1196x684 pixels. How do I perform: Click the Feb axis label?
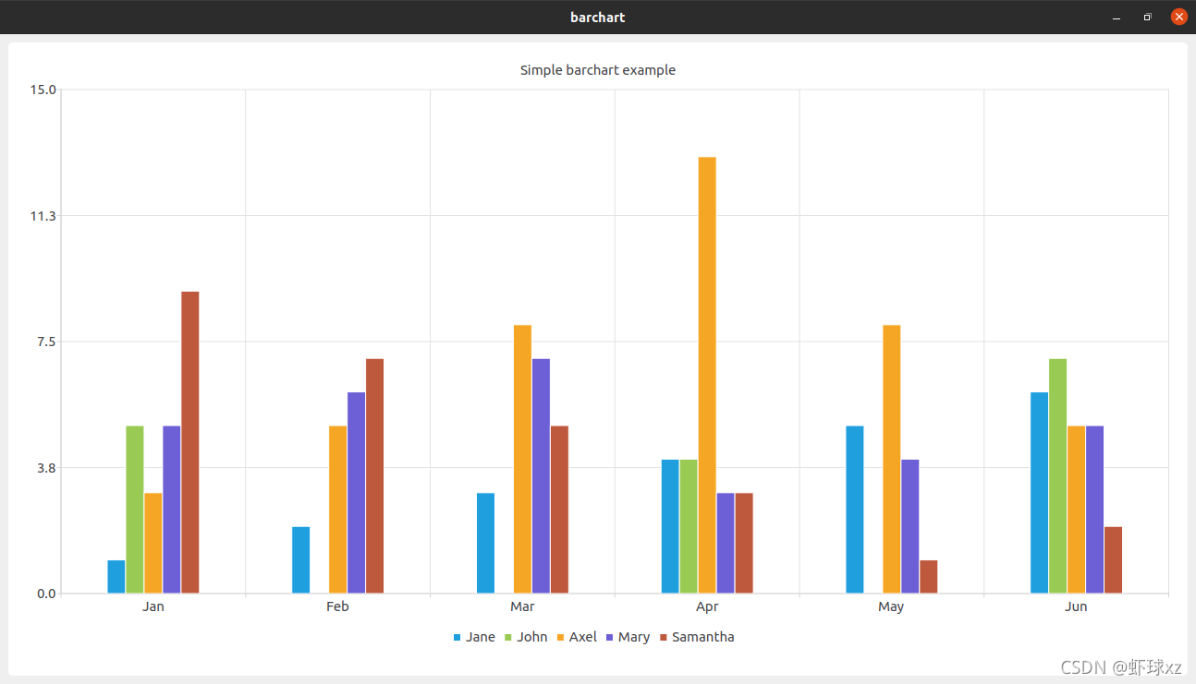coord(337,606)
